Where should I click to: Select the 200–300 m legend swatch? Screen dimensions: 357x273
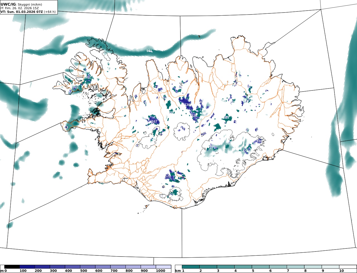point(42,267)
